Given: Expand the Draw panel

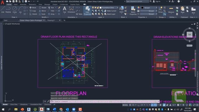Looking at the screenshot, I should coord(14,17).
